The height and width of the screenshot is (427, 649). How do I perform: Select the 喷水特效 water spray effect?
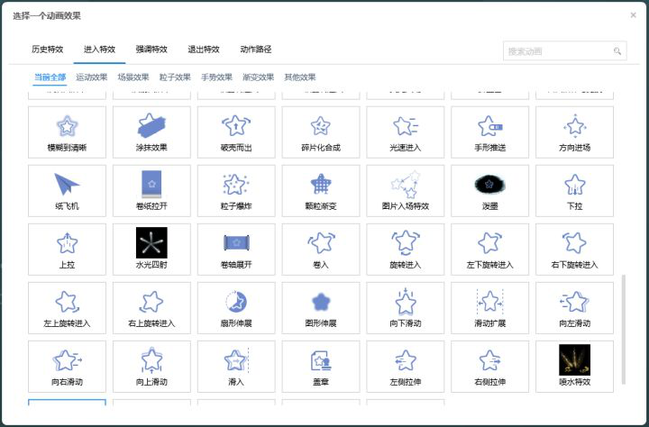click(574, 367)
